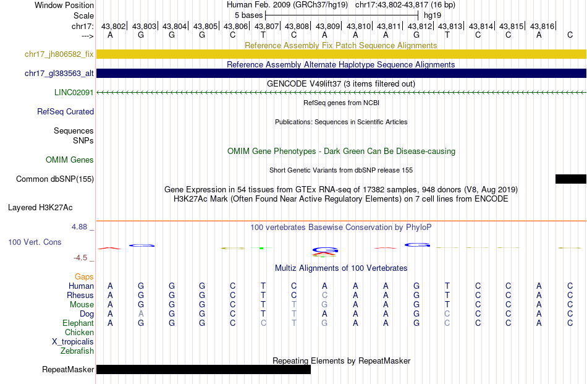This screenshot has height=384, width=587.
Task: Click the LINC02091 gene label
Action: click(x=74, y=92)
